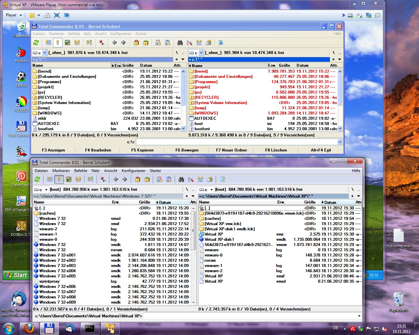This screenshot has width=419, height=335.
Task: Toggle full details view in lower Total Commander
Action: pos(59,179)
